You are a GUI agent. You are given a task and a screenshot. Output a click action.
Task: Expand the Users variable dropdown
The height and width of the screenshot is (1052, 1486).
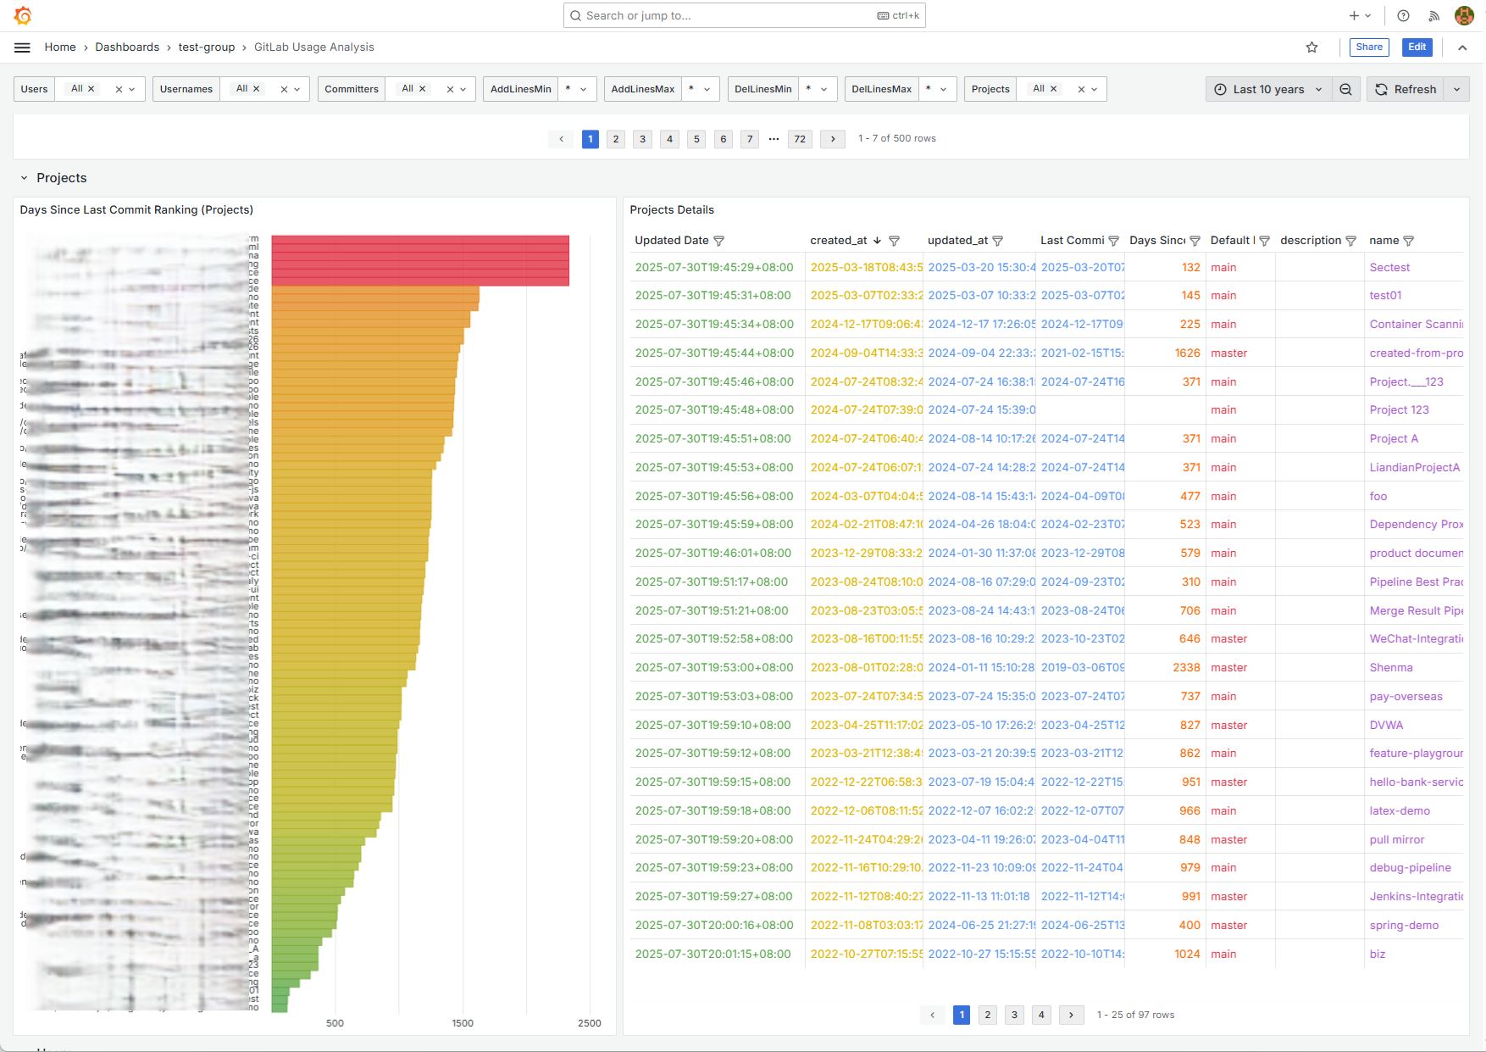coord(132,89)
